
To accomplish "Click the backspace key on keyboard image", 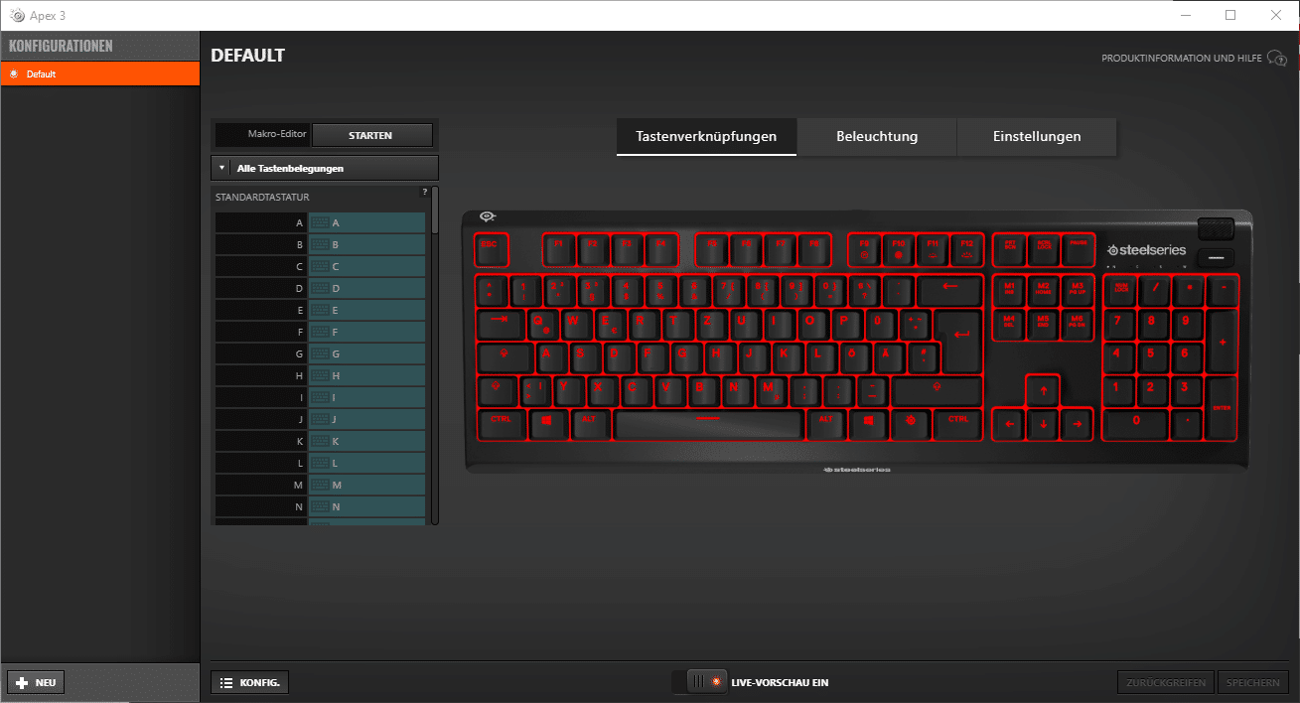I will point(948,289).
